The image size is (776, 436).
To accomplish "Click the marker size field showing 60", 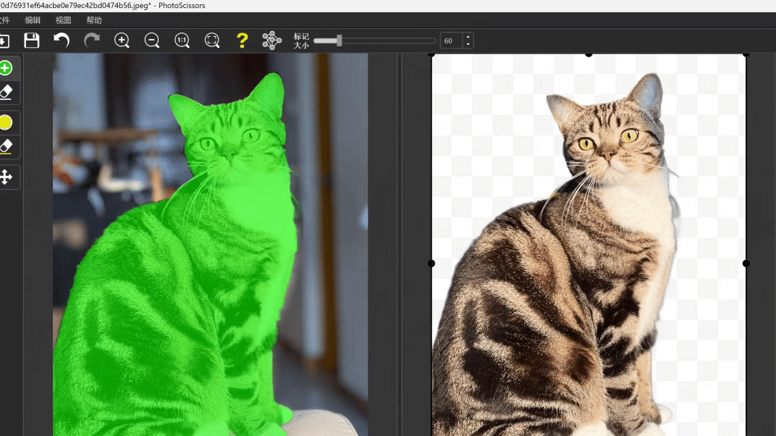I will tap(451, 41).
